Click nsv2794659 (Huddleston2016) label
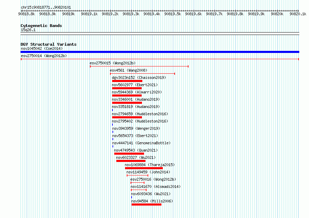 pos(140,114)
